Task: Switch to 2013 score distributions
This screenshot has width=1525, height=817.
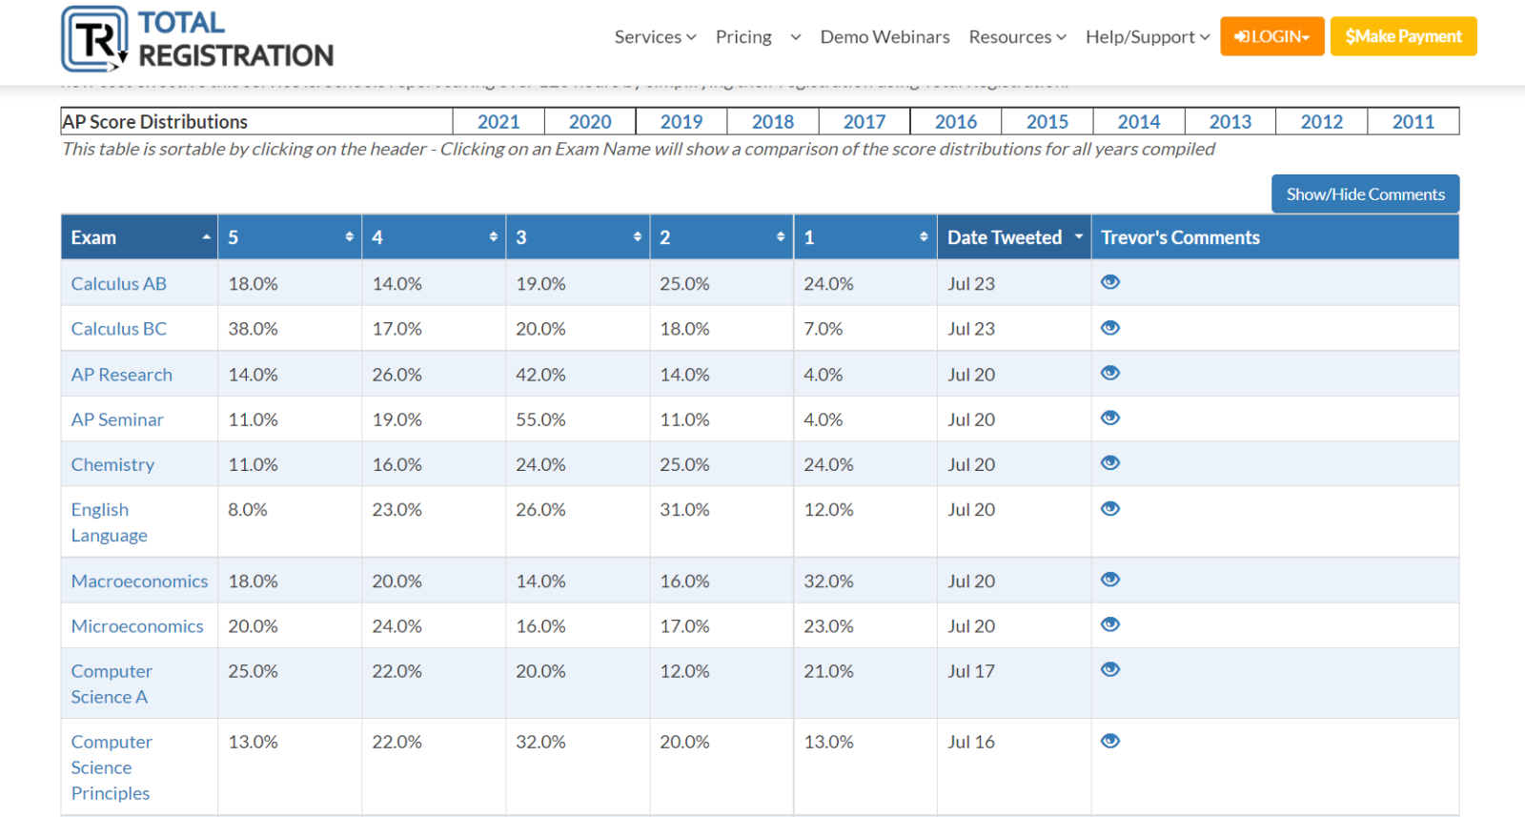Action: tap(1230, 122)
